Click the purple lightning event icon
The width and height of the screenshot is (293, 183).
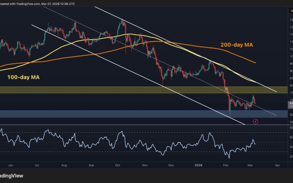pos(256,121)
